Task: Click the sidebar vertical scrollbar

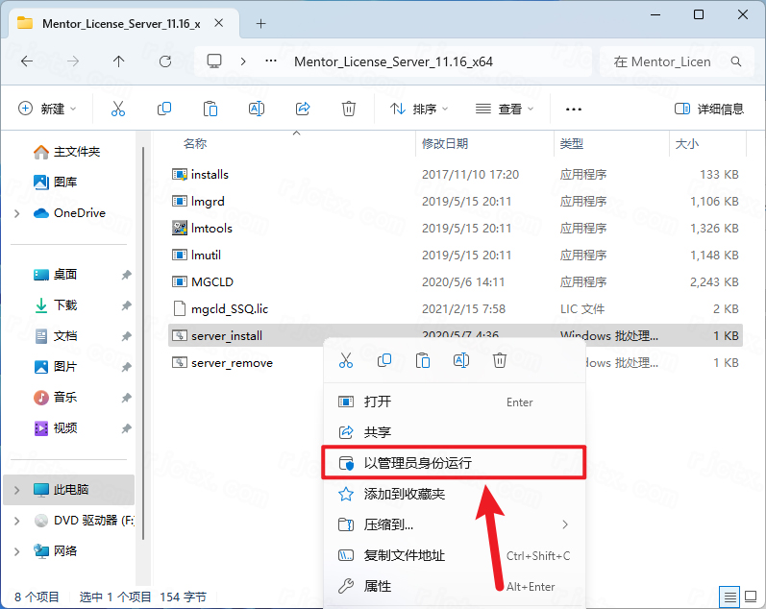Action: pyautogui.click(x=142, y=342)
